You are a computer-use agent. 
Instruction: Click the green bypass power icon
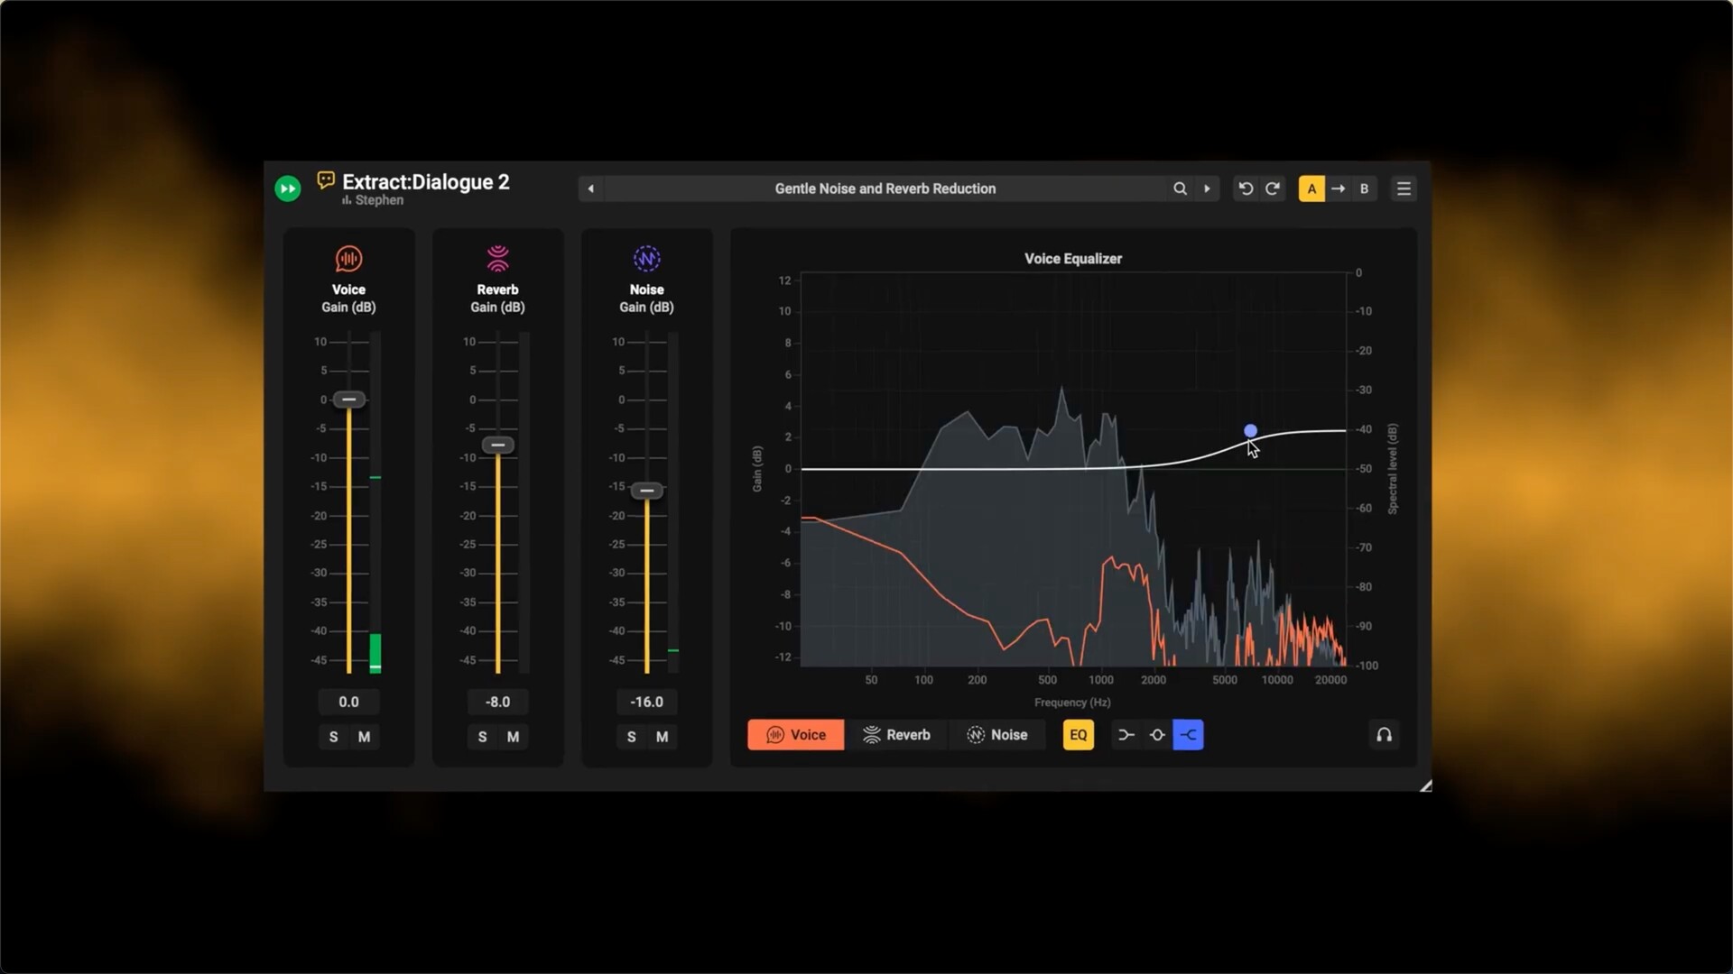287,188
